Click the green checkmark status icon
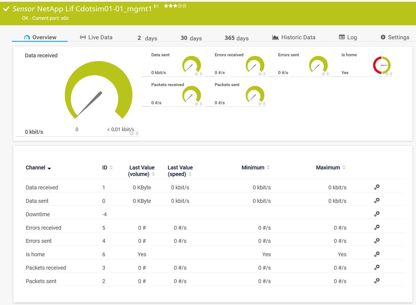This screenshot has width=416, height=305. pos(6,9)
